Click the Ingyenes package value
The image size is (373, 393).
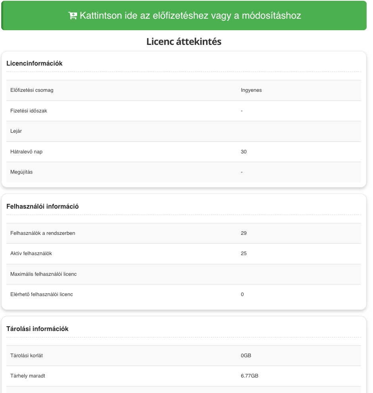251,90
